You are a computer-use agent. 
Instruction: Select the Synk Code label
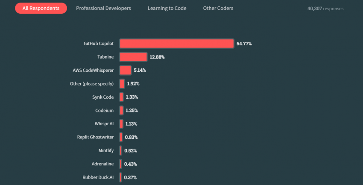pos(102,97)
